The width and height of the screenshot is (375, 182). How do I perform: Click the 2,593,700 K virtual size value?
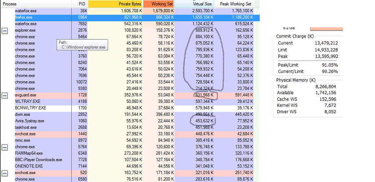tap(202, 11)
